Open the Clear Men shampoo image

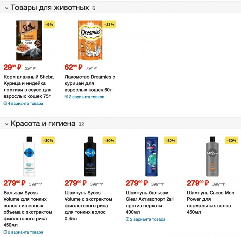pyautogui.click(x=151, y=156)
